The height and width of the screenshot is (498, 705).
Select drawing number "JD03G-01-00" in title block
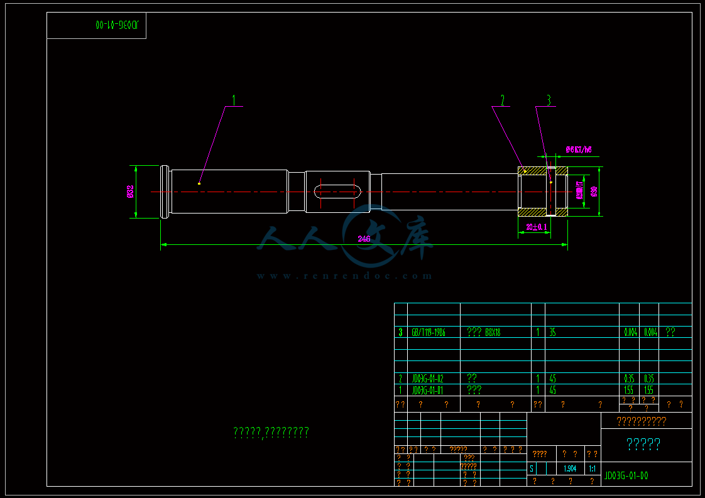pos(626,475)
